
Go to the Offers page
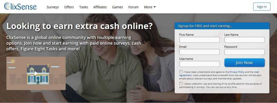point(69,7)
